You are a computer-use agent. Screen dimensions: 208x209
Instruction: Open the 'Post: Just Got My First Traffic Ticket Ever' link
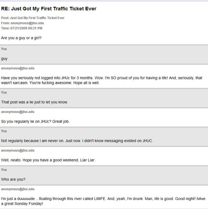pos(33,18)
